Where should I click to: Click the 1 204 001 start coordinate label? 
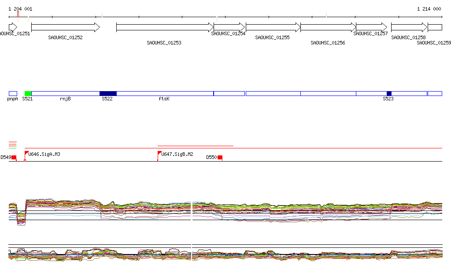coord(20,9)
